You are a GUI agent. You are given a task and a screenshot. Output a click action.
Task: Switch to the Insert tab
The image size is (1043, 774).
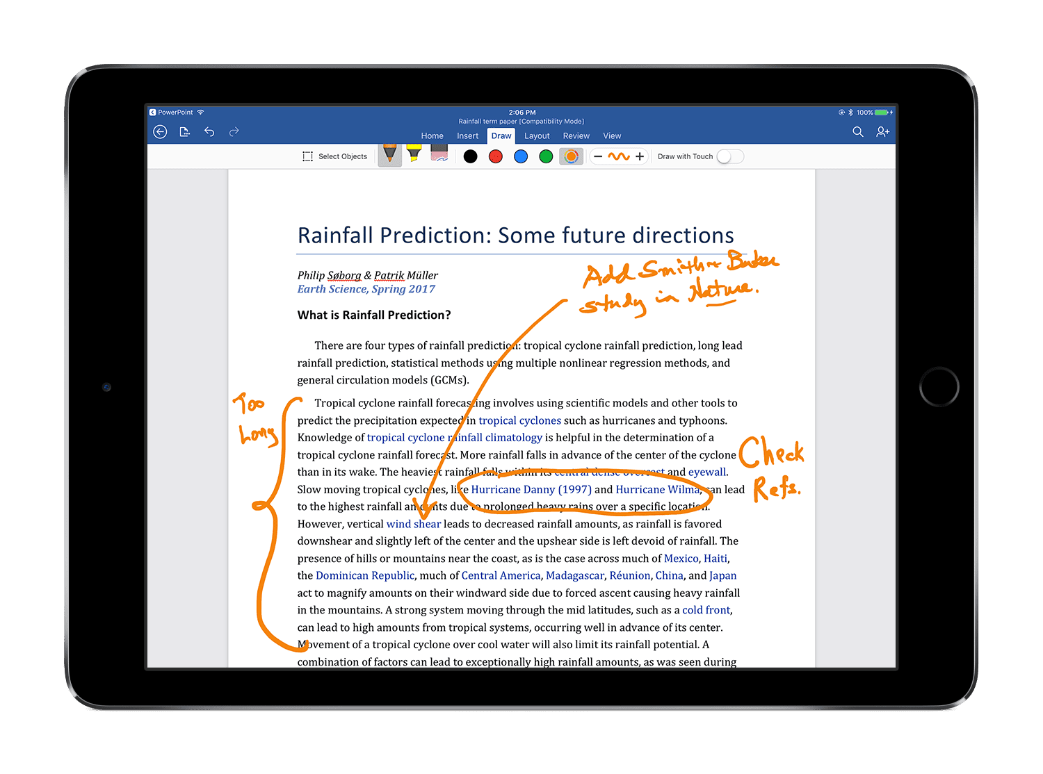coord(467,136)
